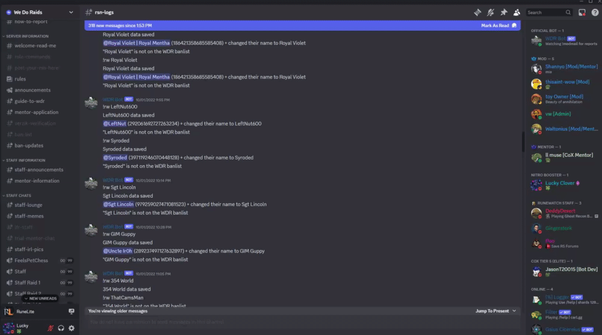Unmute the microphone
602x335 pixels.
click(51, 328)
